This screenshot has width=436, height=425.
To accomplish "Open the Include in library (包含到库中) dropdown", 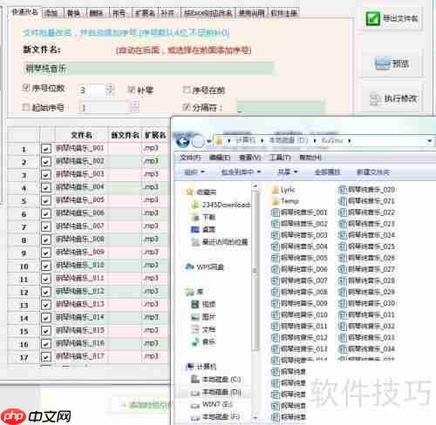I will coord(241,172).
